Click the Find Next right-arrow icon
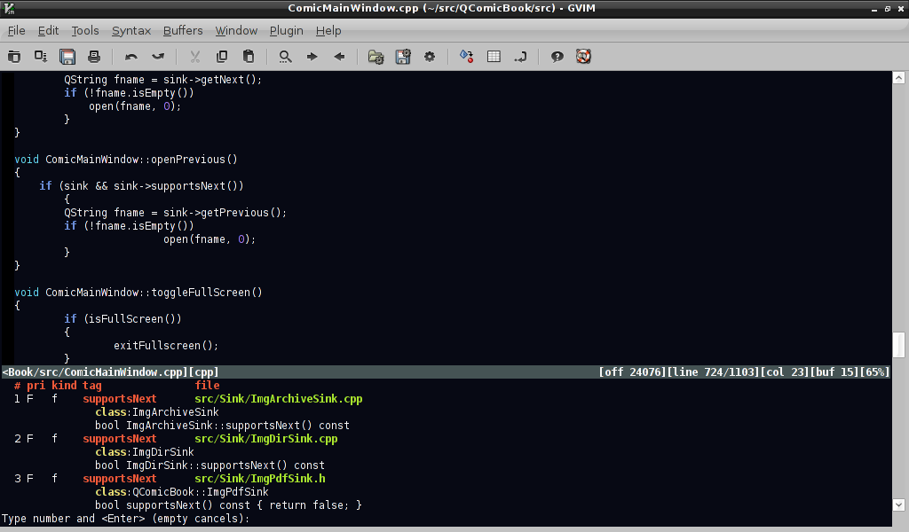This screenshot has height=532, width=909. click(x=312, y=56)
